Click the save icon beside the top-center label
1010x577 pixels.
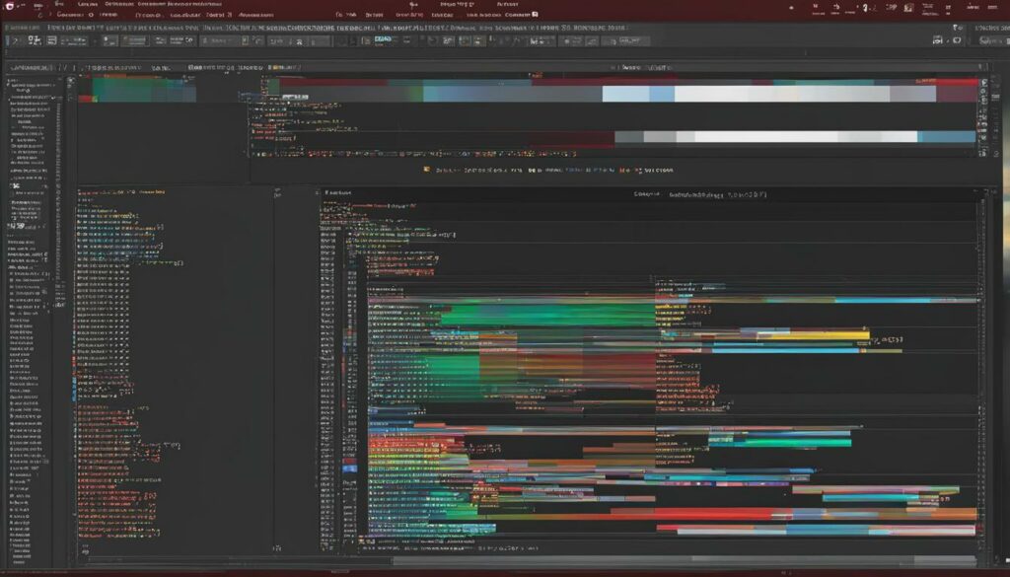tap(535, 14)
